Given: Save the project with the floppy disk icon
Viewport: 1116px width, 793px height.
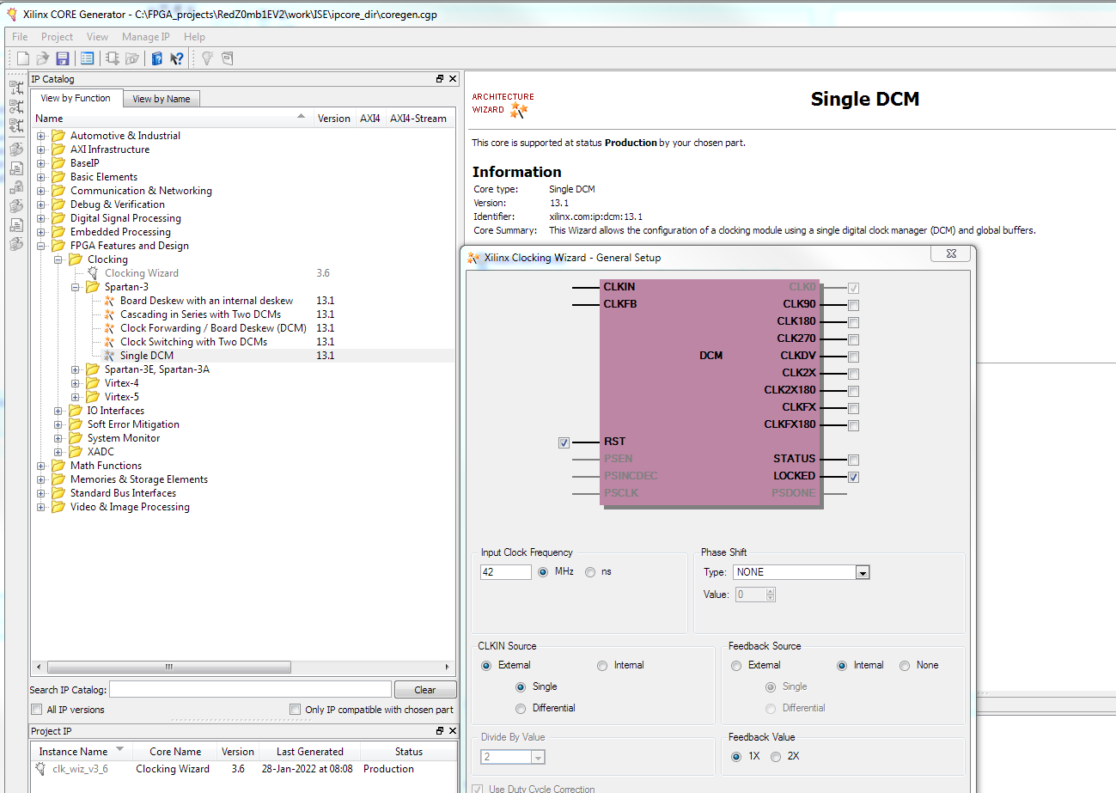Looking at the screenshot, I should 62,58.
